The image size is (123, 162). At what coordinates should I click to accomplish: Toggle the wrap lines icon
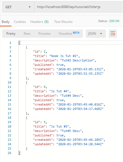pyautogui.click(x=113, y=34)
